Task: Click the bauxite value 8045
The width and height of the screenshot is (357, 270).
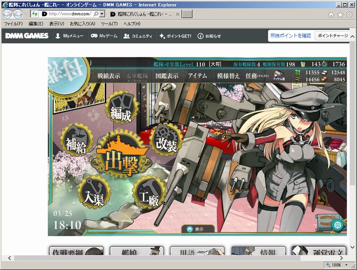Action: (339, 79)
